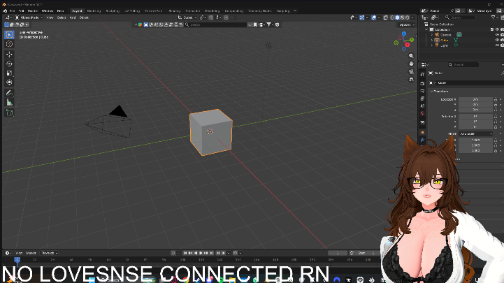This screenshot has width=504, height=283.
Task: Open the Scene properties tab
Action: point(422,106)
